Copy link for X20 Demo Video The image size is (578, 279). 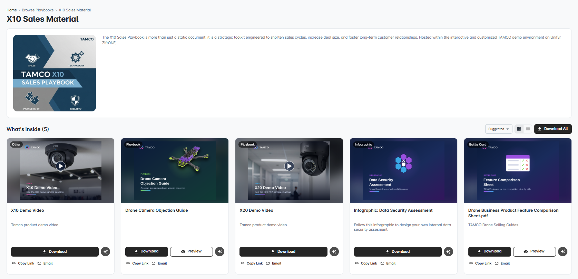pos(252,263)
